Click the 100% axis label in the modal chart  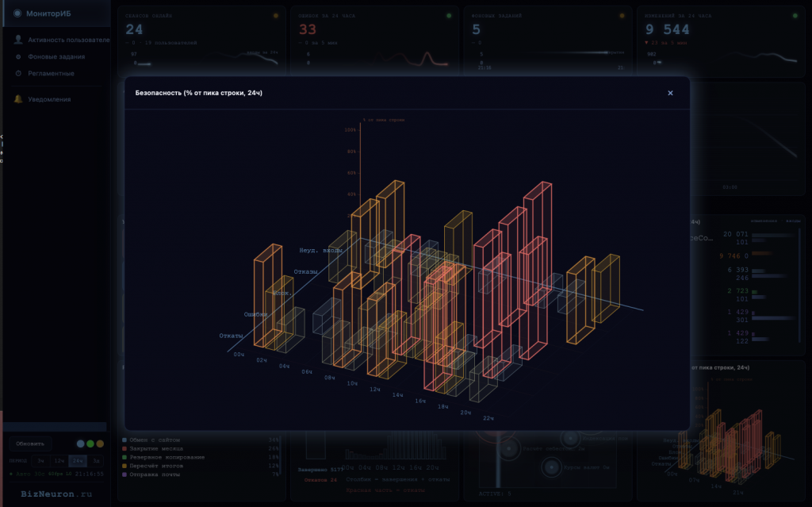click(350, 130)
